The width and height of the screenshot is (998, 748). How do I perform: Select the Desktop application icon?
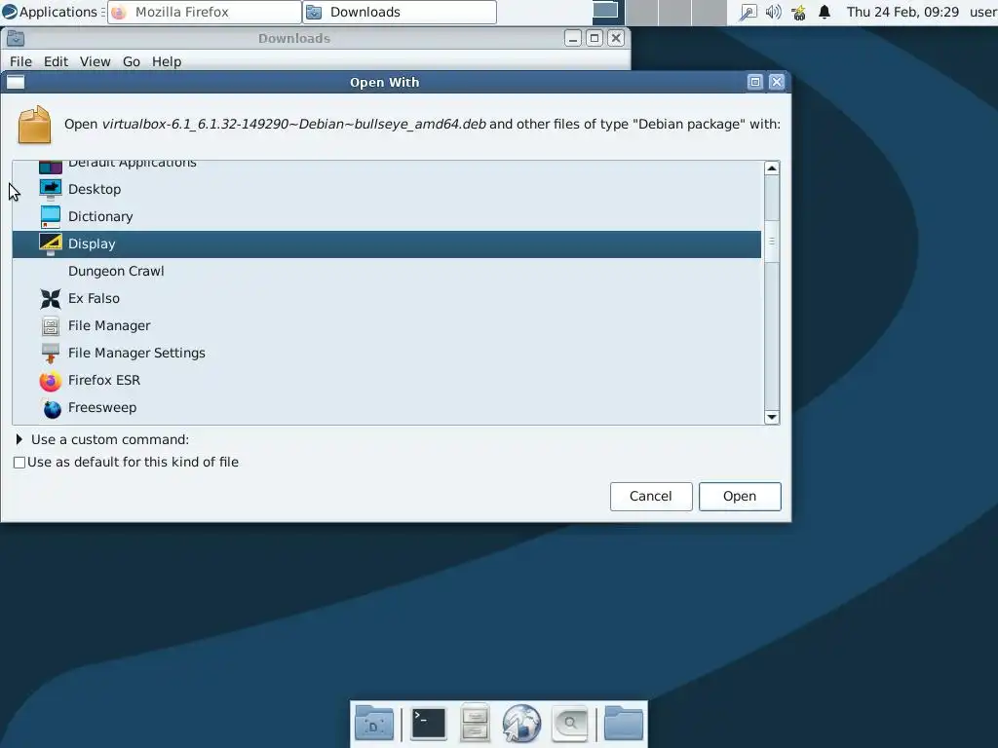(x=51, y=190)
